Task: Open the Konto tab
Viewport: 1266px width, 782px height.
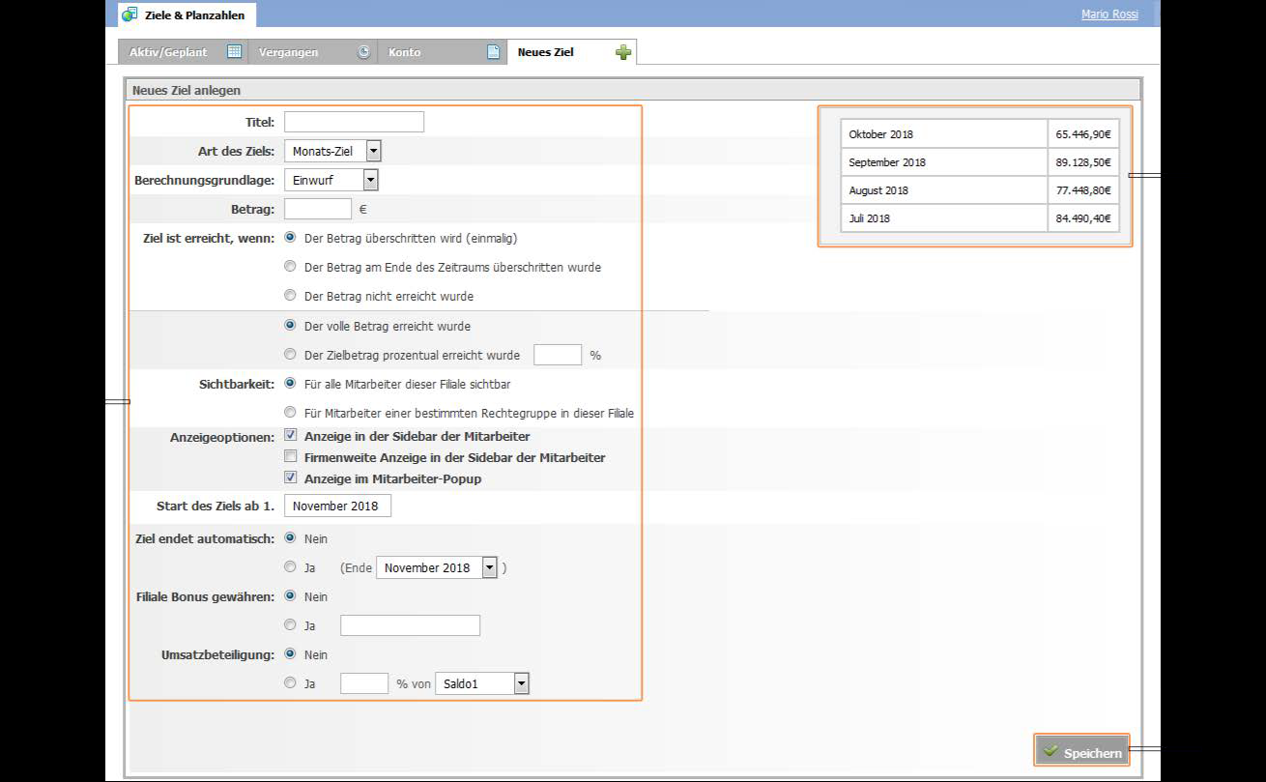Action: (442, 52)
